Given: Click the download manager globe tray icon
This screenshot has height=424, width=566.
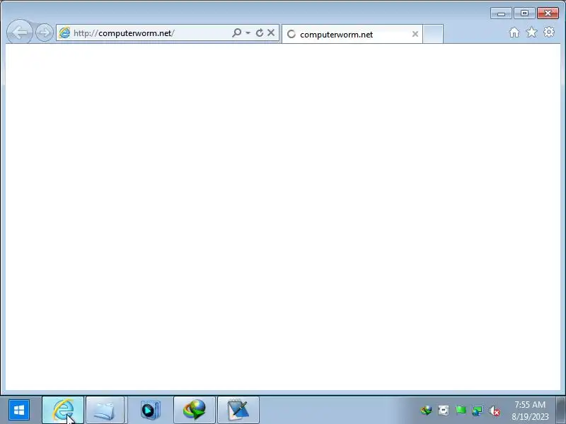Looking at the screenshot, I should 427,411.
